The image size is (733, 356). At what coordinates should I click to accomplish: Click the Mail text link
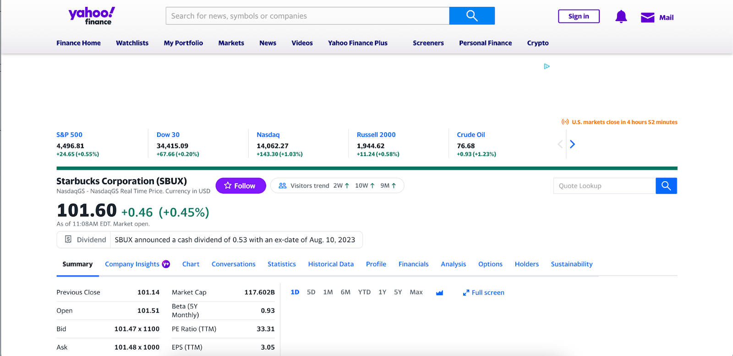666,17
